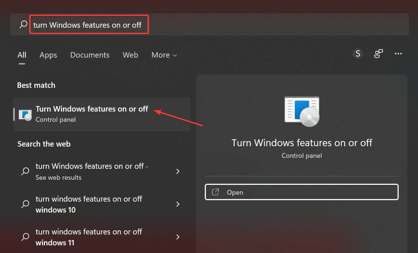Click the ellipsis options menu at top right
Image resolution: width=418 pixels, height=253 pixels.
[x=398, y=54]
